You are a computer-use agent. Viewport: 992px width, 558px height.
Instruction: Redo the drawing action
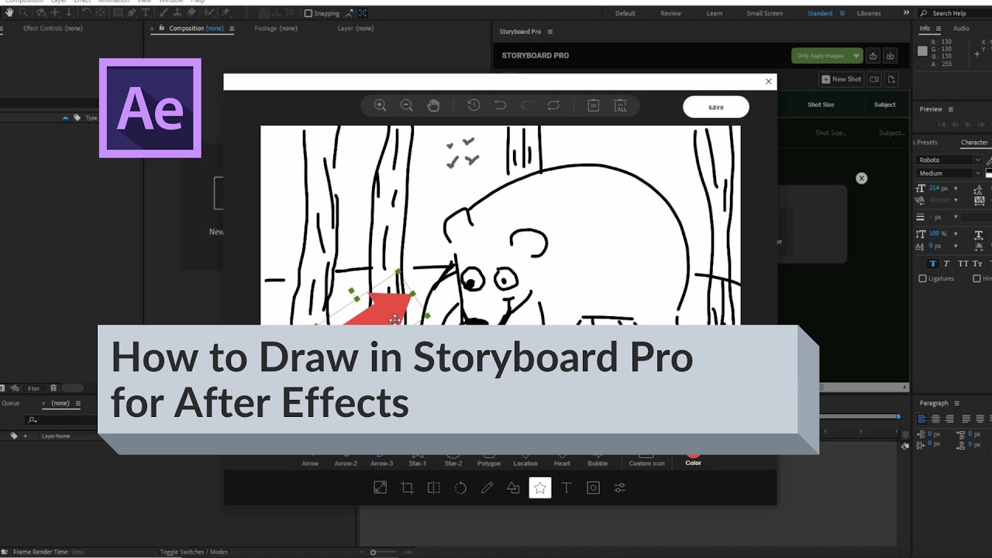click(527, 105)
